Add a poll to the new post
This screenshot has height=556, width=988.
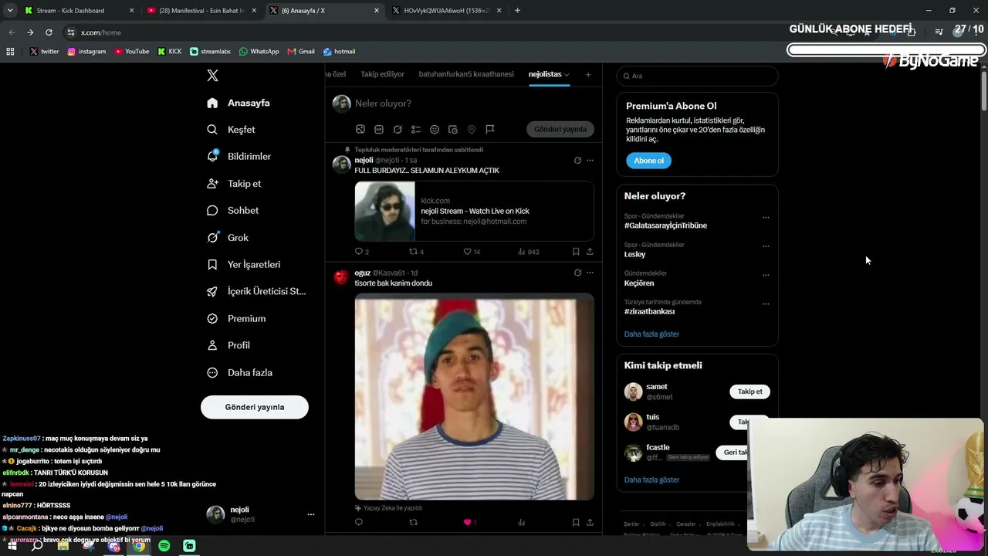[416, 130]
